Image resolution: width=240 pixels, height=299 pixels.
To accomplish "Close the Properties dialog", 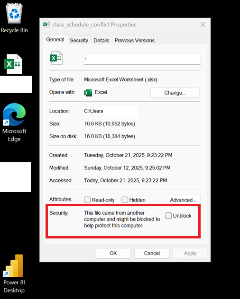I will click(203, 25).
